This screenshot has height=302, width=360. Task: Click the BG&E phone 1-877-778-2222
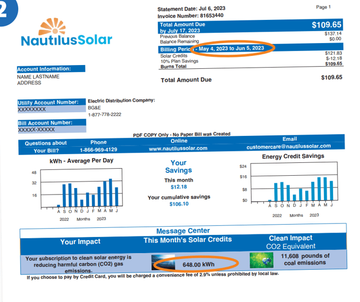[104, 114]
